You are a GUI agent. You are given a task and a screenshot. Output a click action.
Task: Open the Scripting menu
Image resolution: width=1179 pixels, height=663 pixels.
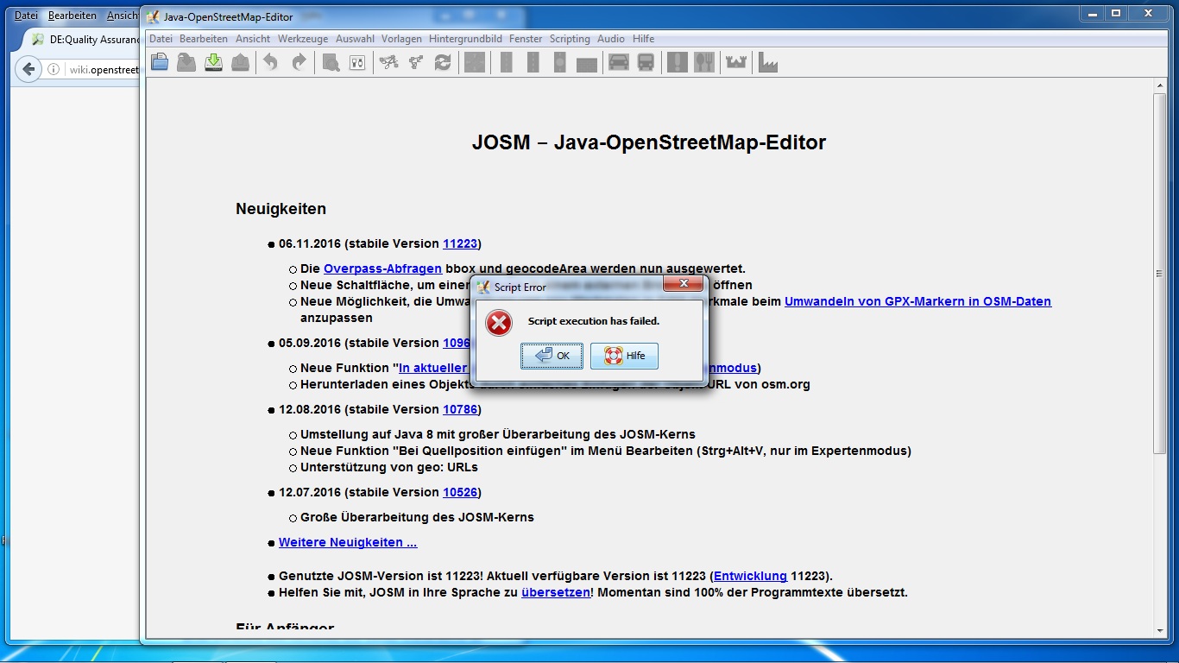(570, 39)
